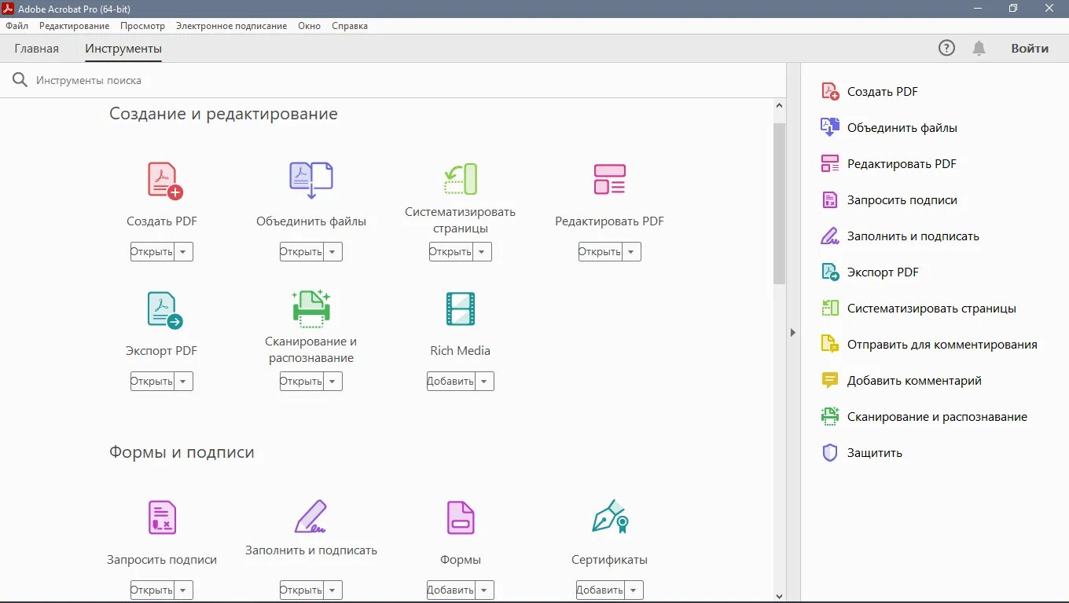The height and width of the screenshot is (603, 1069).
Task: Open the Добавить комментарий shortcut
Action: [x=915, y=380]
